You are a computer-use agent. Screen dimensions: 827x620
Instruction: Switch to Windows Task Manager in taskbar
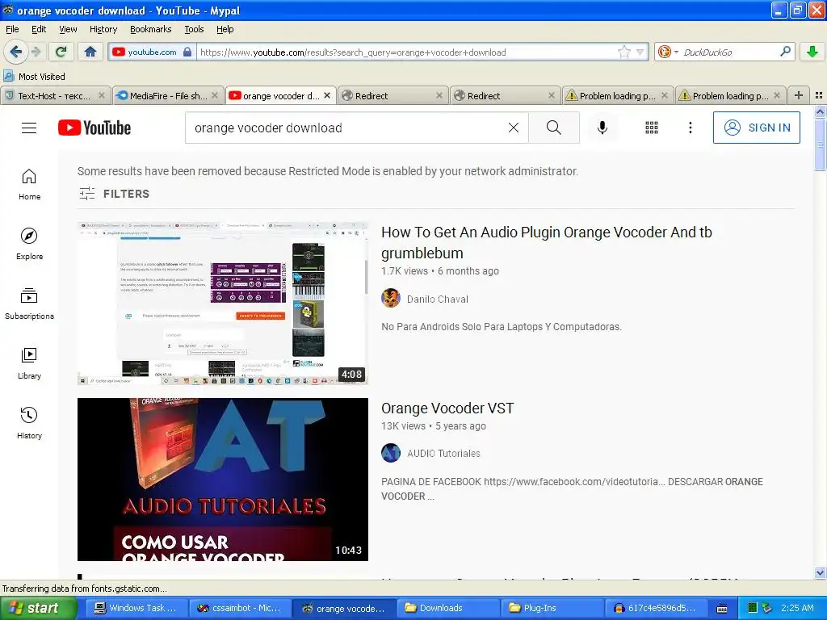click(136, 608)
